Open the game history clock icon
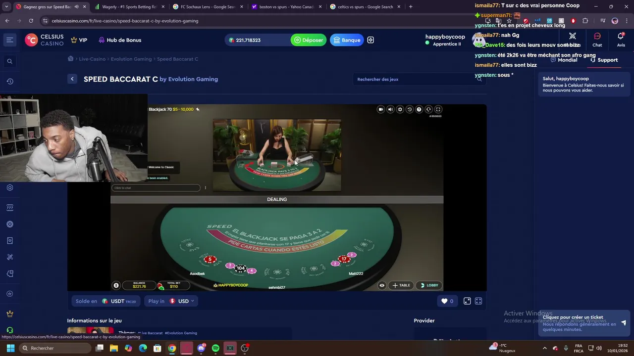The image size is (634, 356). 409,109
